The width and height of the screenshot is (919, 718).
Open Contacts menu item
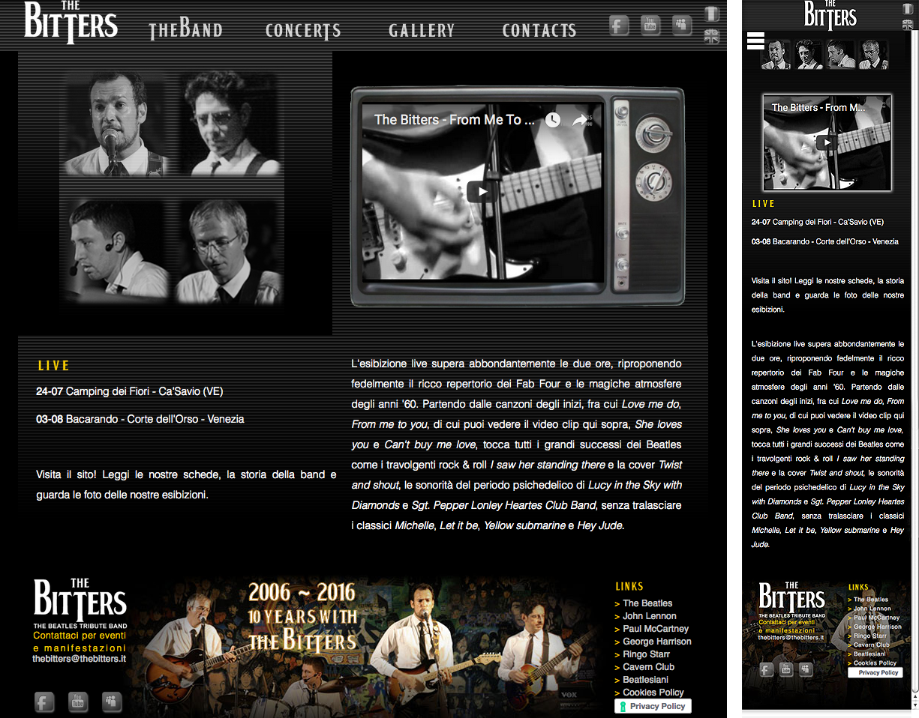point(539,30)
